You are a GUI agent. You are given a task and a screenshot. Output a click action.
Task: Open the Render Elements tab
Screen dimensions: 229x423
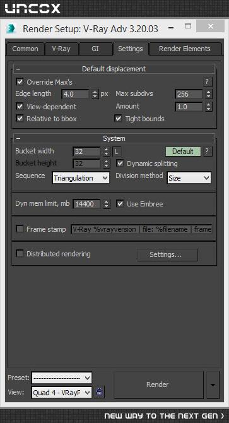(x=185, y=49)
